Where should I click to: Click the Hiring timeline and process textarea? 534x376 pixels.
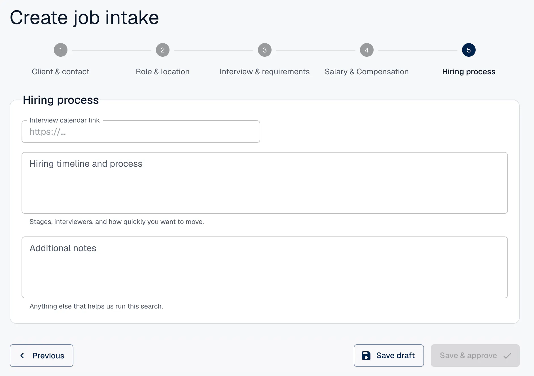click(x=265, y=183)
